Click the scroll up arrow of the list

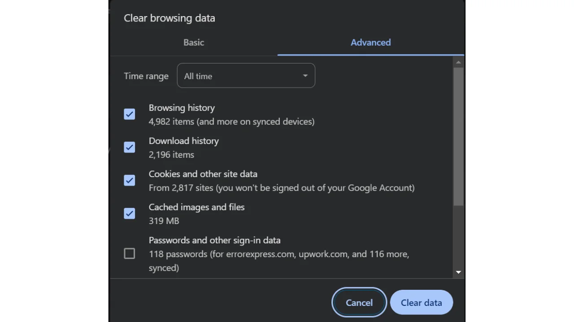458,62
